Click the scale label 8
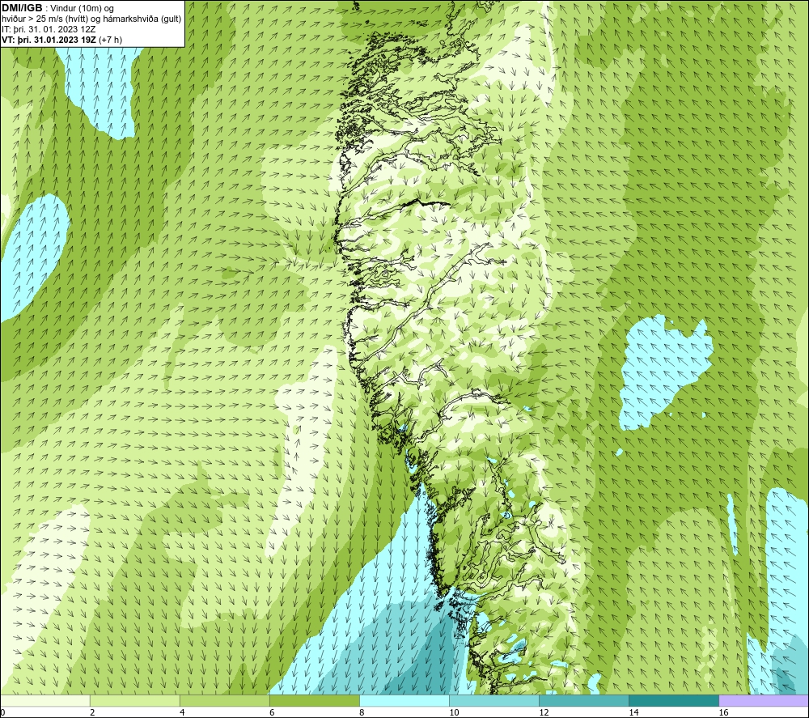The image size is (809, 718). pyautogui.click(x=362, y=713)
